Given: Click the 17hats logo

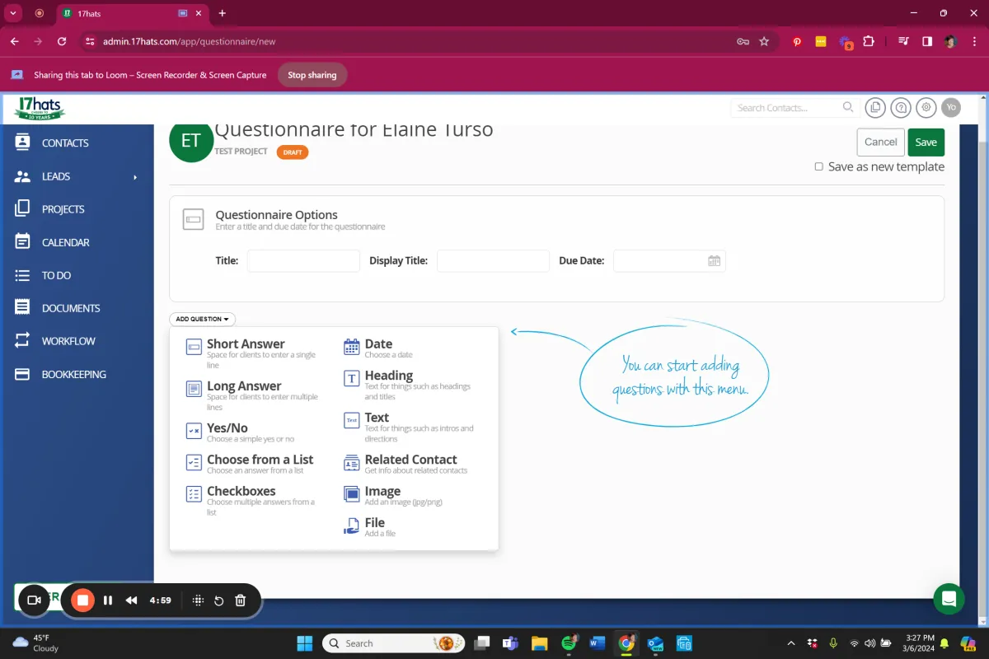Looking at the screenshot, I should (40, 108).
